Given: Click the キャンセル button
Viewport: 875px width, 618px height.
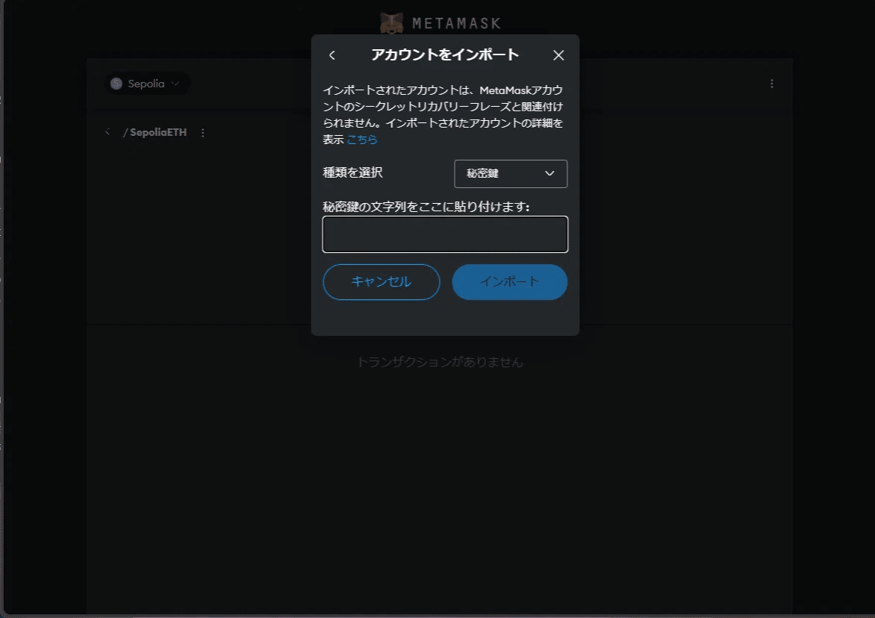Looking at the screenshot, I should click(x=382, y=281).
